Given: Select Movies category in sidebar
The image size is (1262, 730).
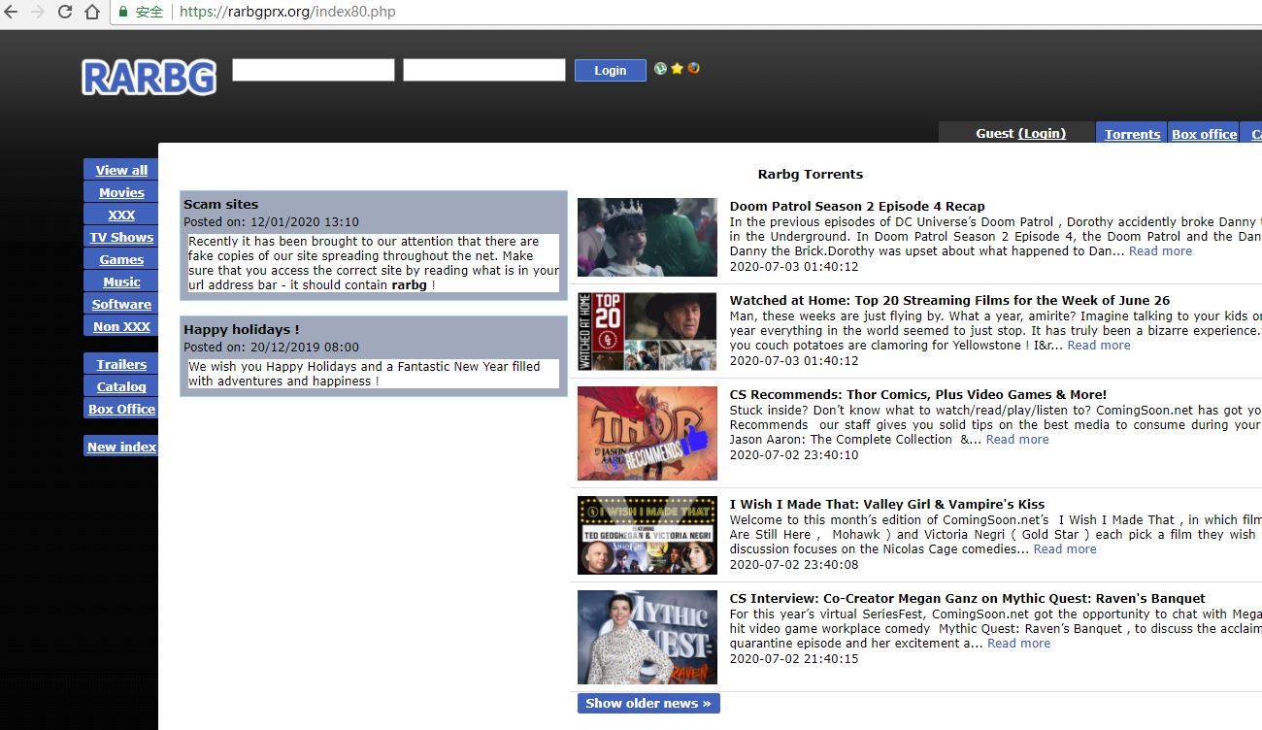Looking at the screenshot, I should point(121,192).
